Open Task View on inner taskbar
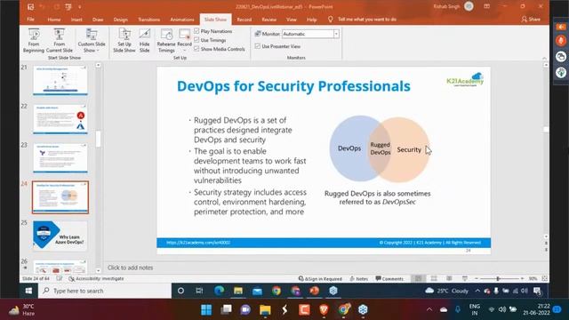Image resolution: width=569 pixels, height=320 pixels. pyautogui.click(x=199, y=291)
